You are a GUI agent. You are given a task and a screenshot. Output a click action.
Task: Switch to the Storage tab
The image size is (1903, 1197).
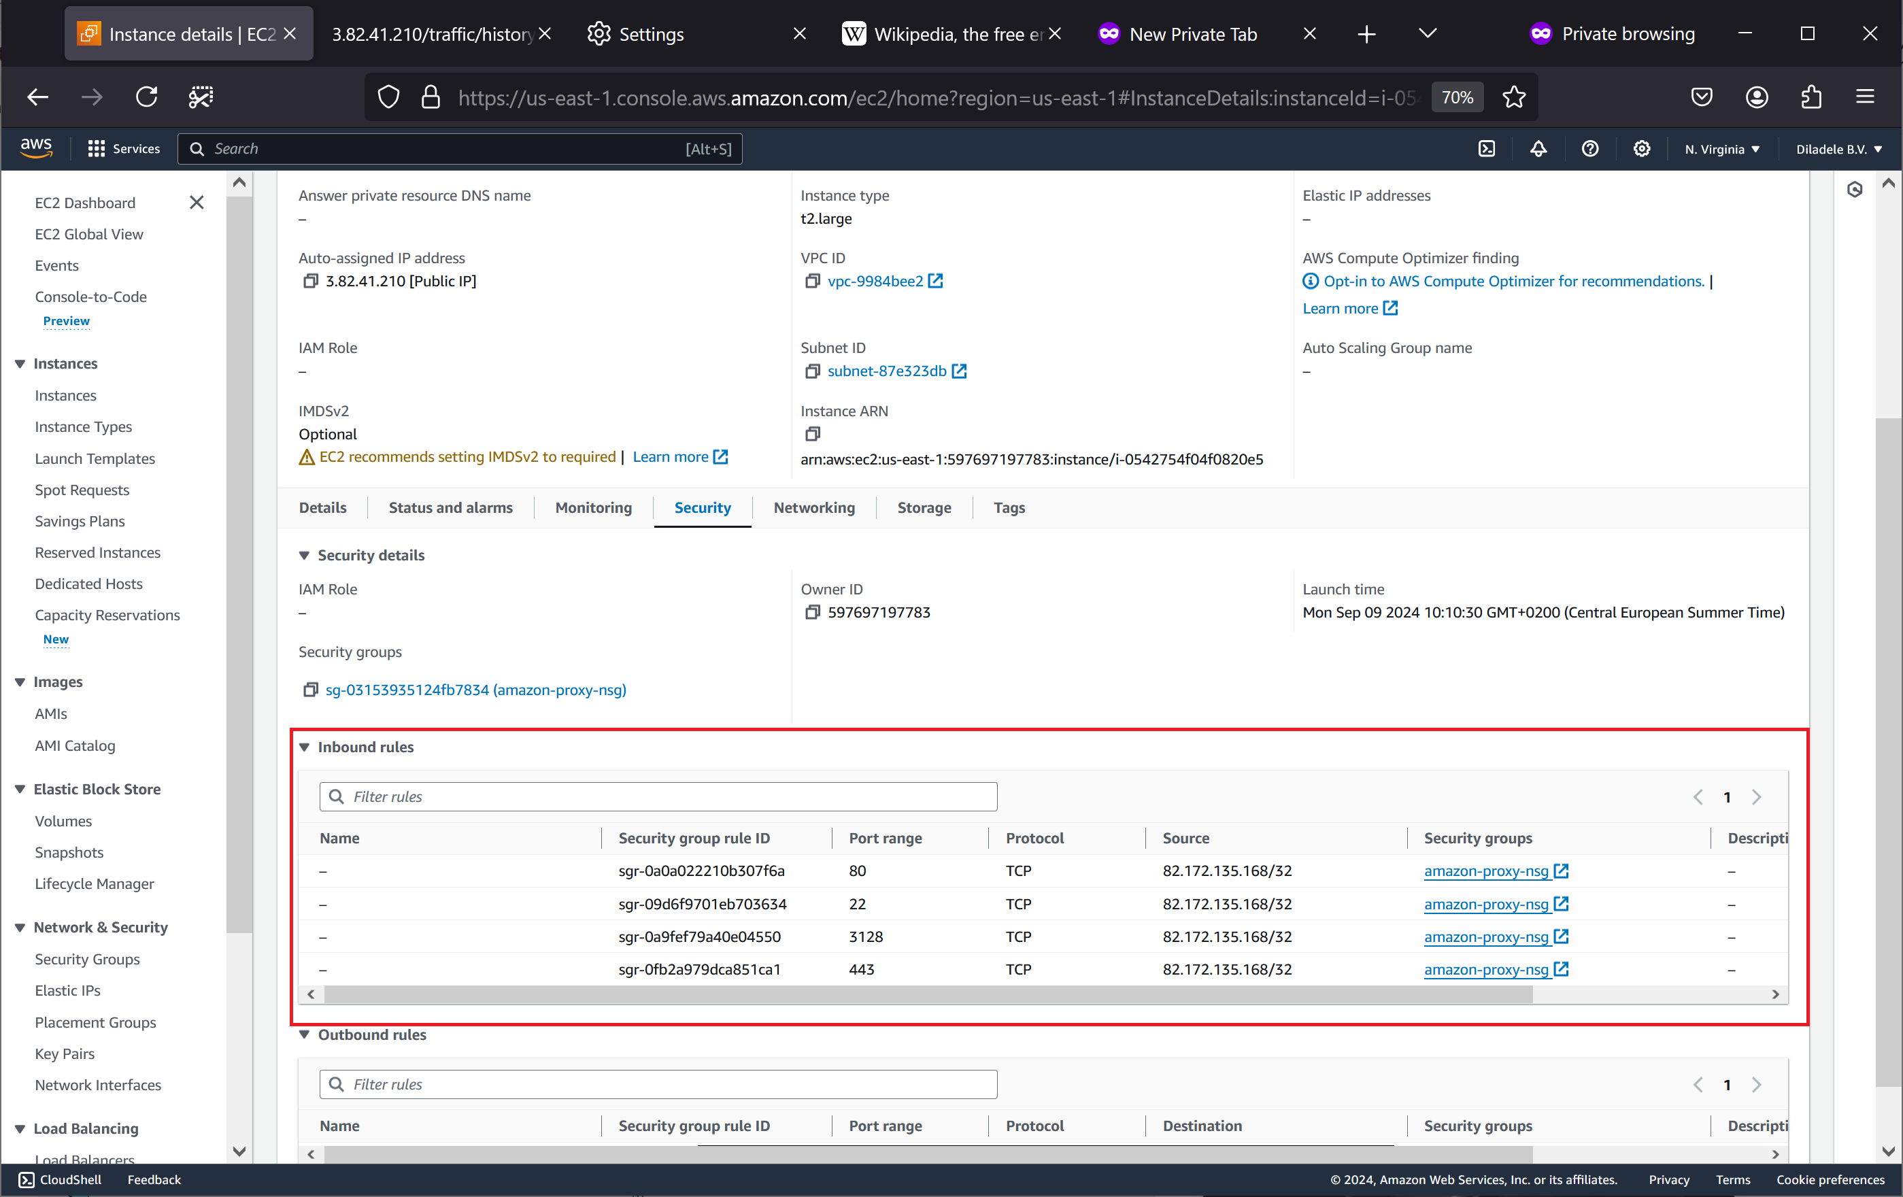(x=924, y=508)
